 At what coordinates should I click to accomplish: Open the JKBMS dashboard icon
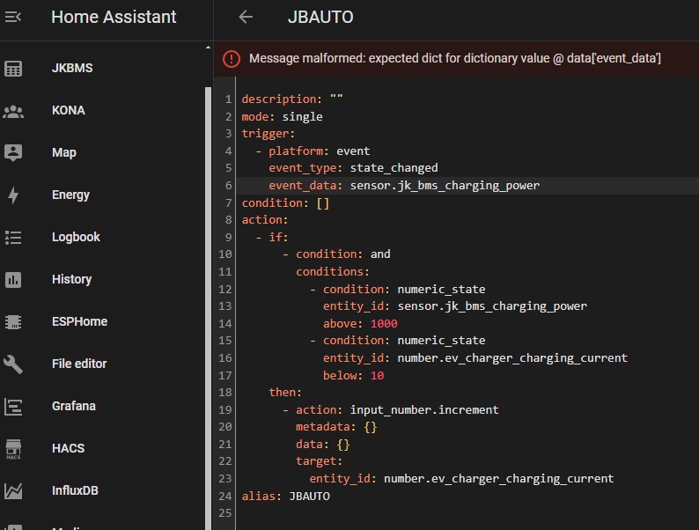pos(13,69)
